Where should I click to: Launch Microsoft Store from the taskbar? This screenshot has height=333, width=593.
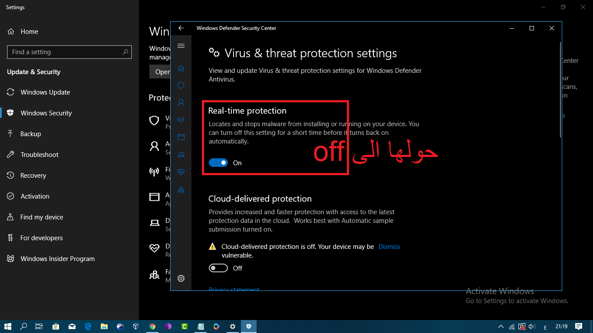(56, 326)
